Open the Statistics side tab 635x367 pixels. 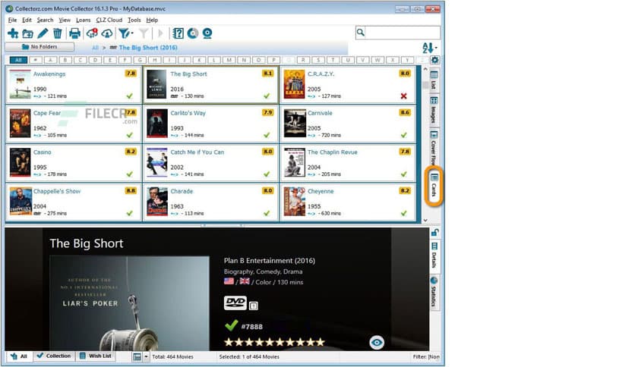pos(434,291)
